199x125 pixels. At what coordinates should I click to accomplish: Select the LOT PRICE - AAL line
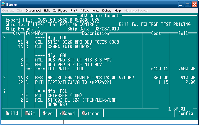(x=66, y=69)
